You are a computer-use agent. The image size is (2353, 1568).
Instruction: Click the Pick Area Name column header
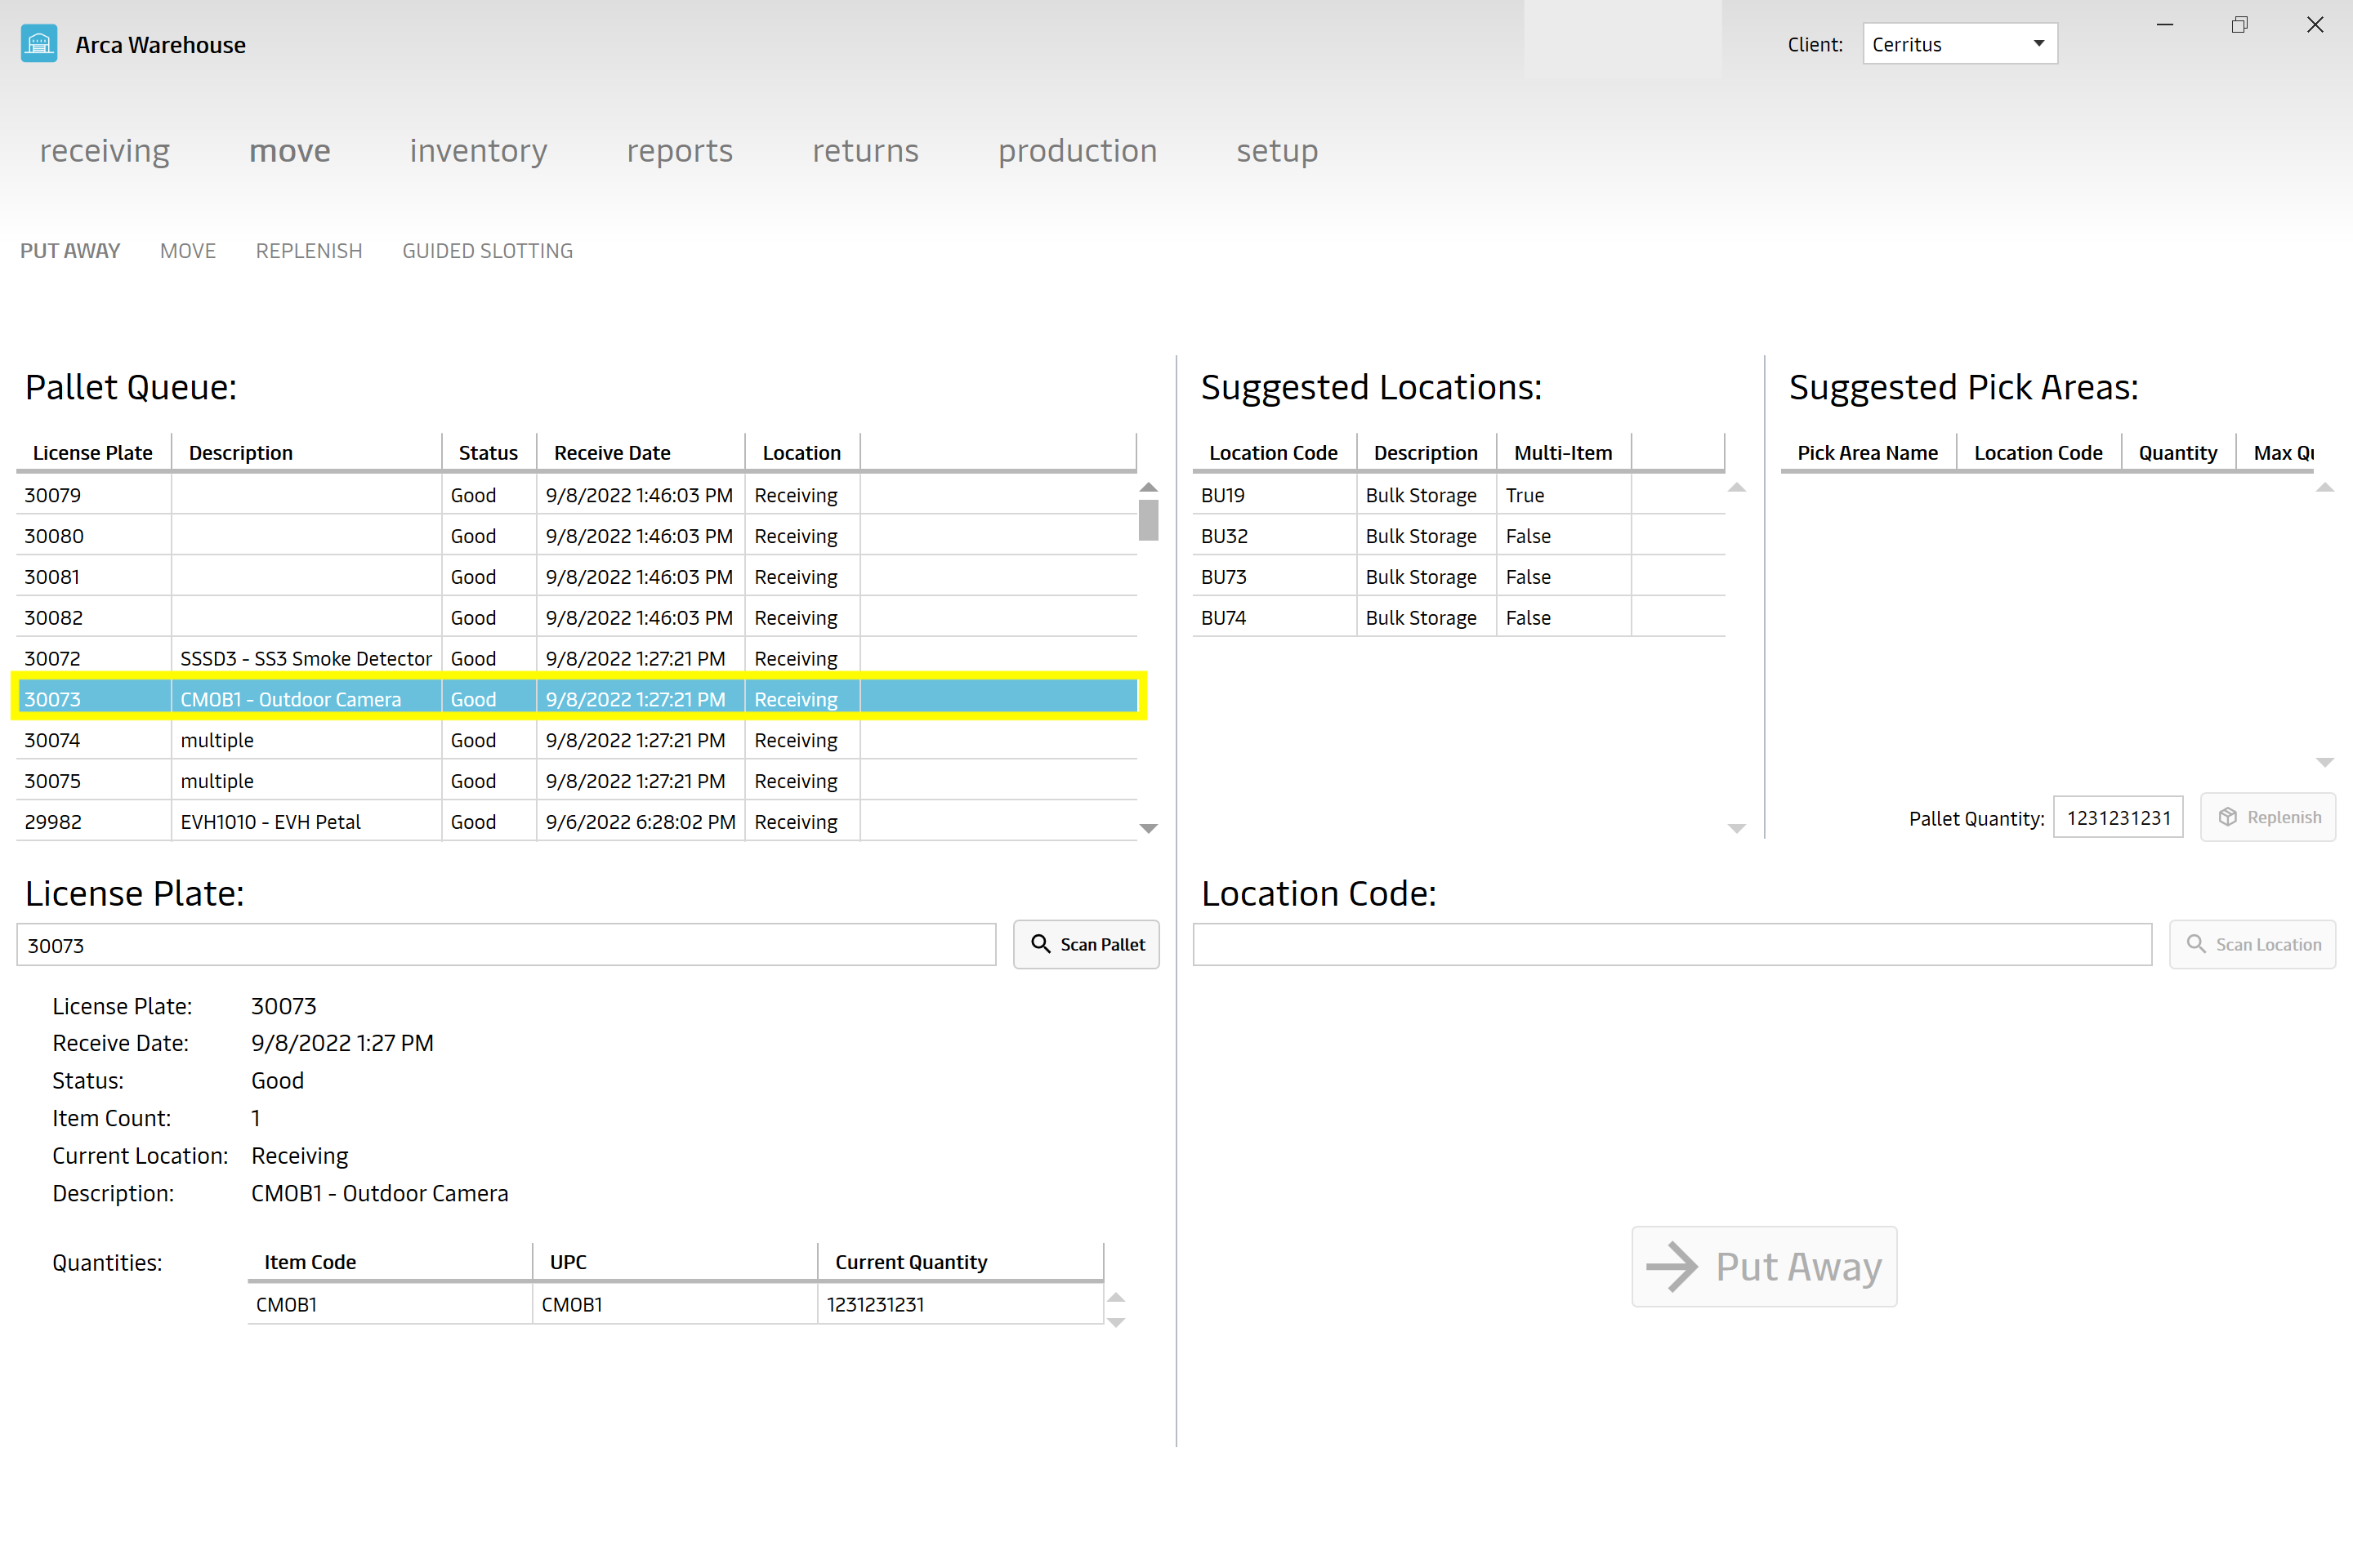pos(1868,452)
